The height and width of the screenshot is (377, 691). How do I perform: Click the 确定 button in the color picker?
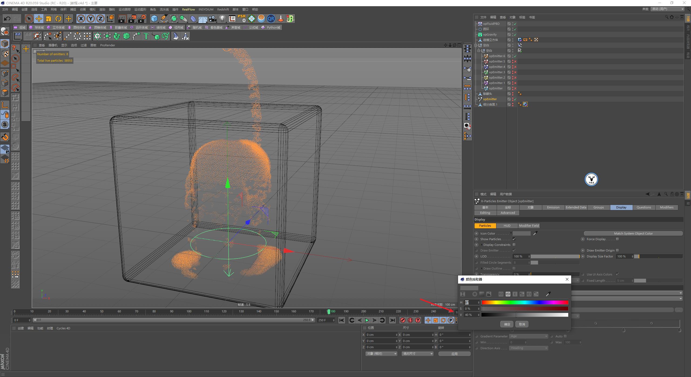click(x=507, y=324)
